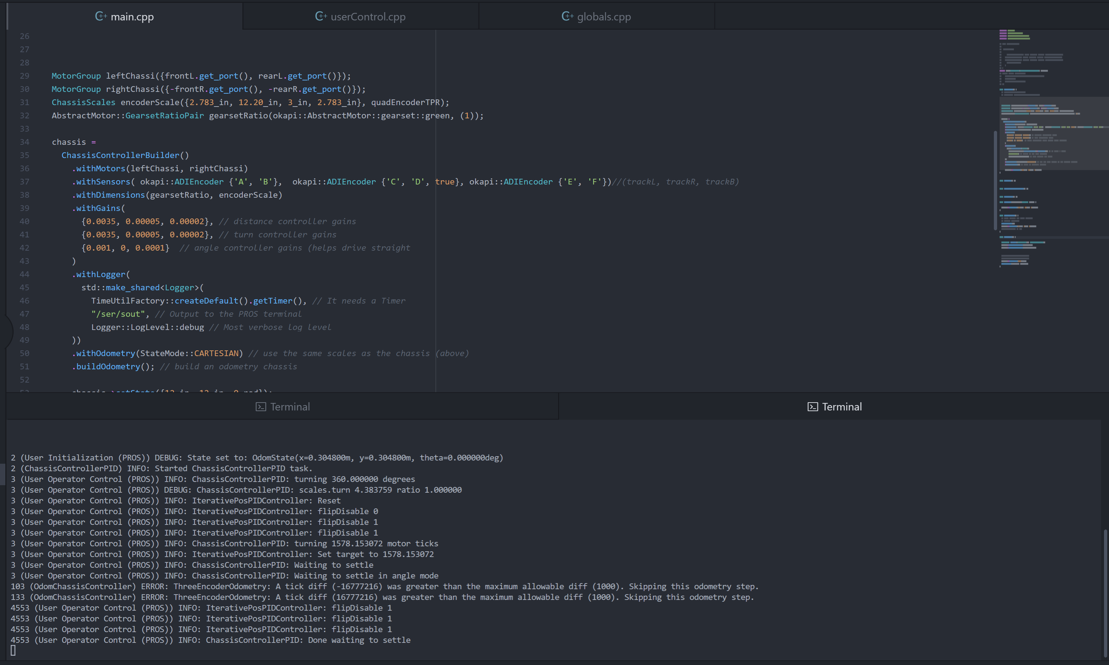Image resolution: width=1109 pixels, height=665 pixels.
Task: Click line number 34 in gutter
Action: (x=25, y=142)
